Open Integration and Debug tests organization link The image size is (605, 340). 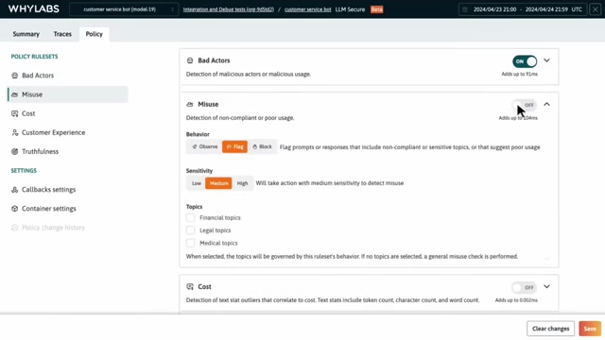pos(229,9)
